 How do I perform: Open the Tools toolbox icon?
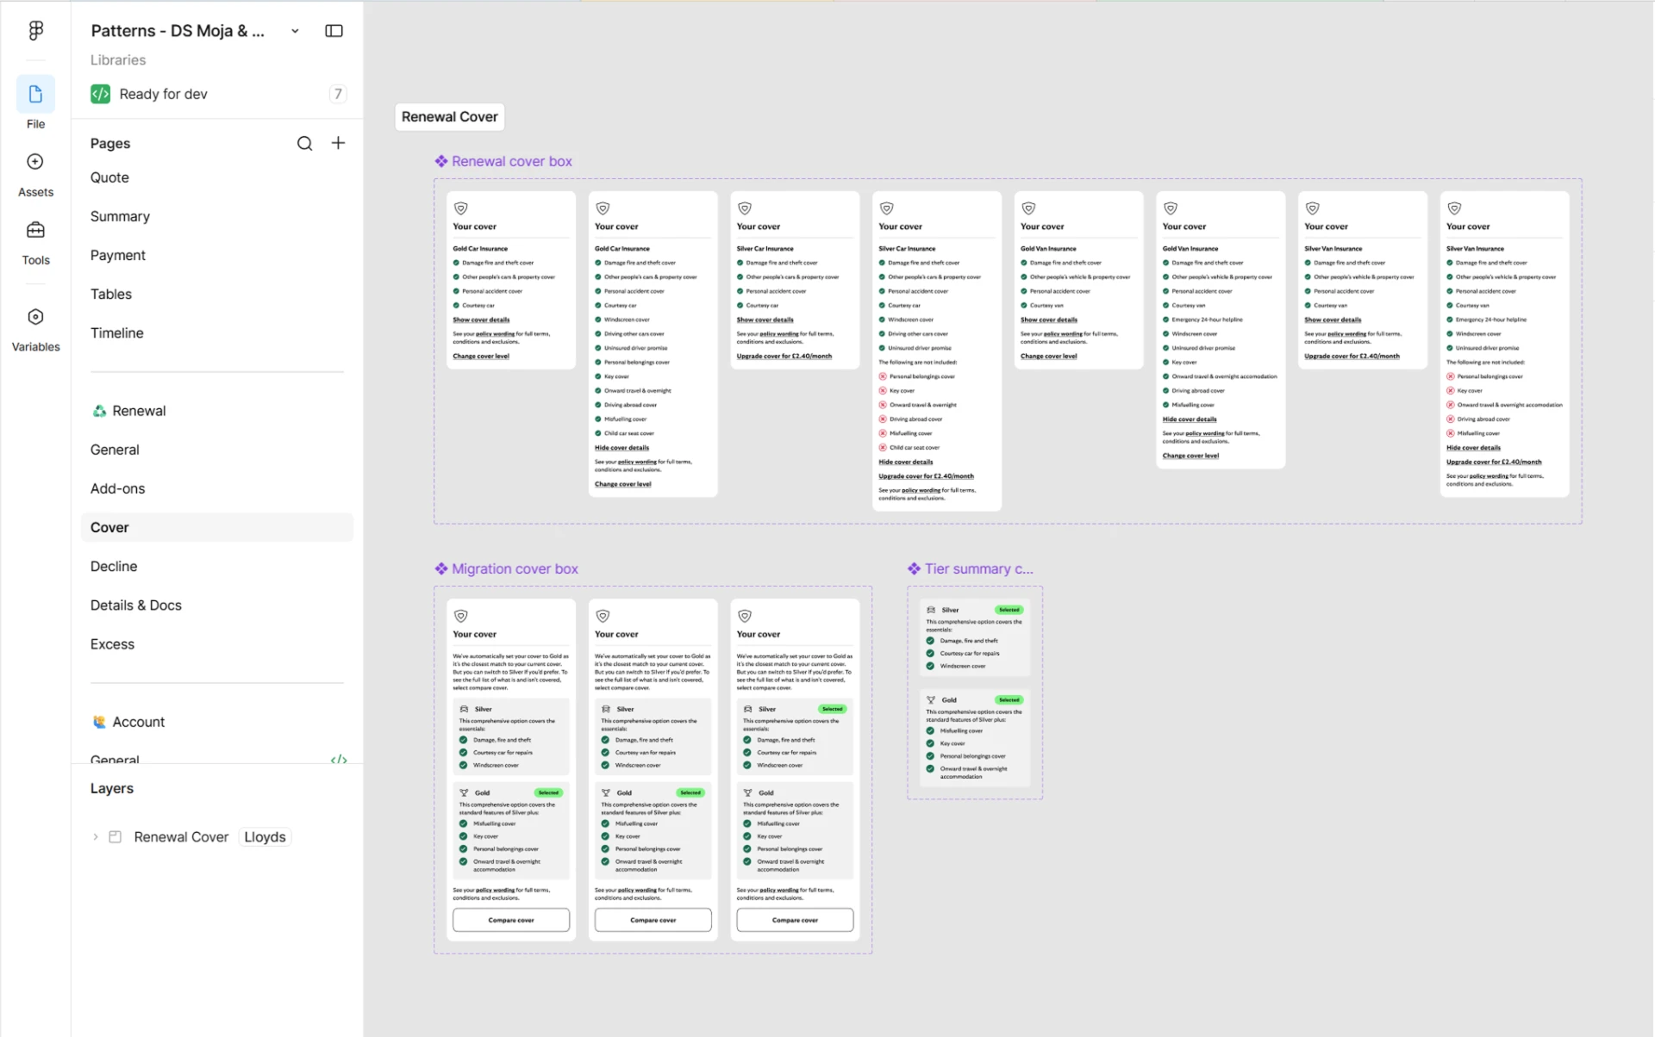click(35, 230)
